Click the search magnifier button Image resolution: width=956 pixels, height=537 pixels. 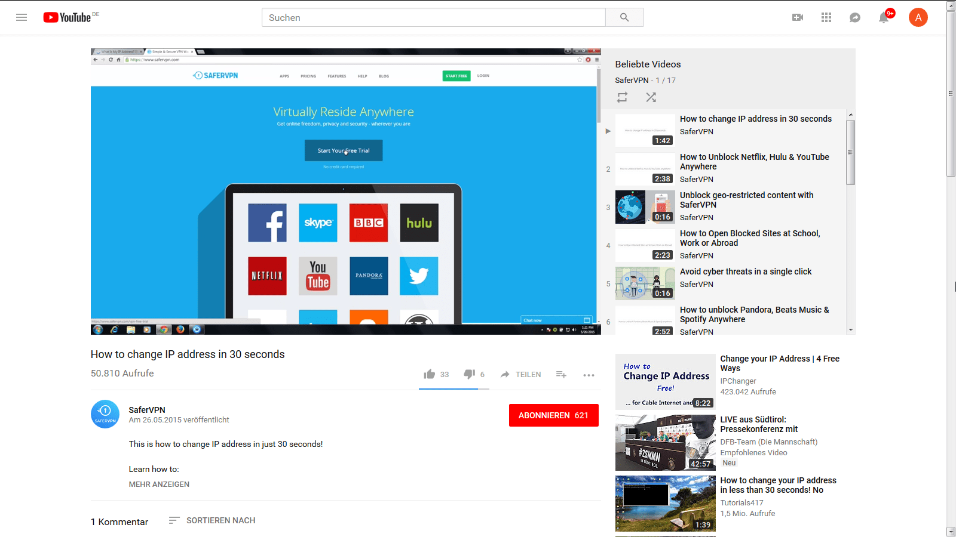point(624,17)
